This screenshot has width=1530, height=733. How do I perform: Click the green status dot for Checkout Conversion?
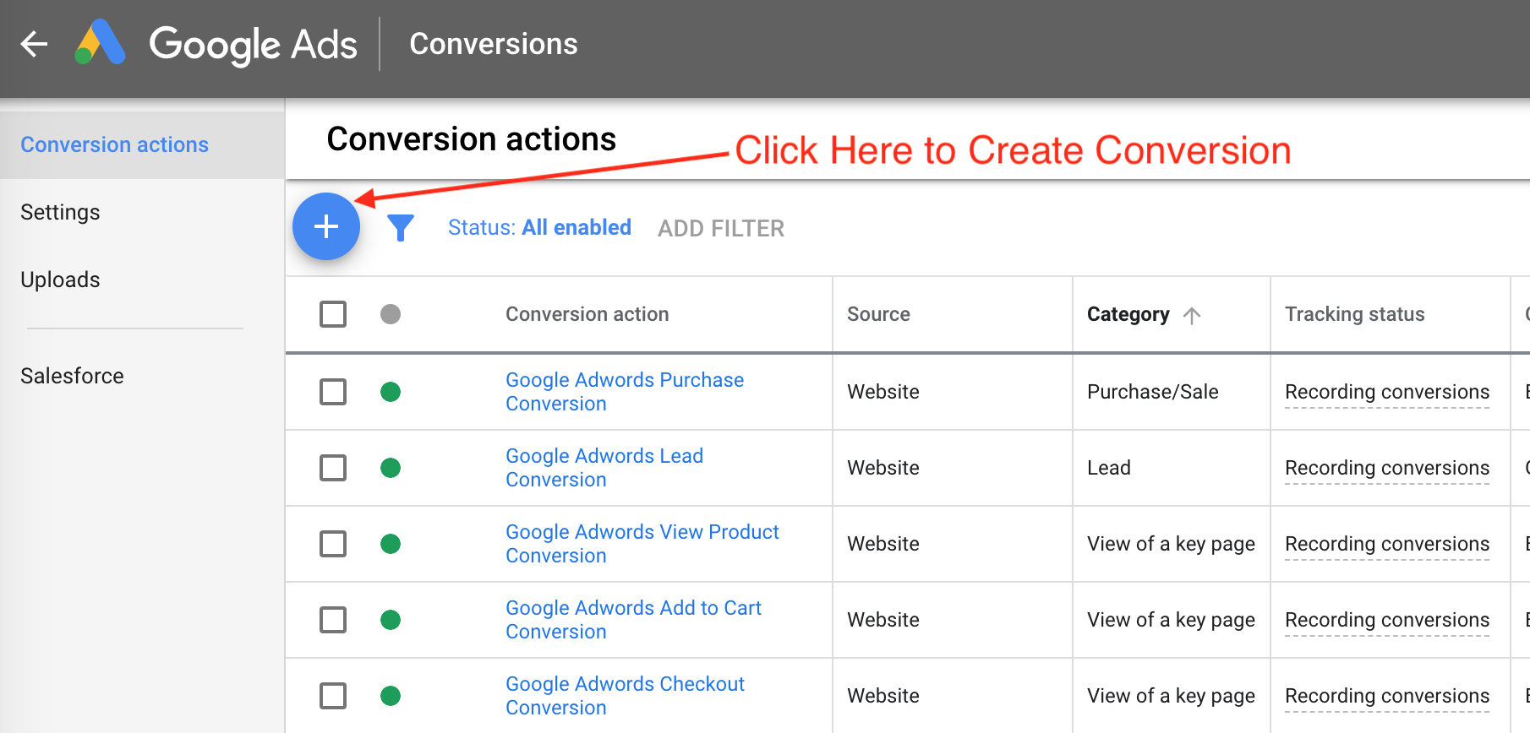tap(391, 696)
